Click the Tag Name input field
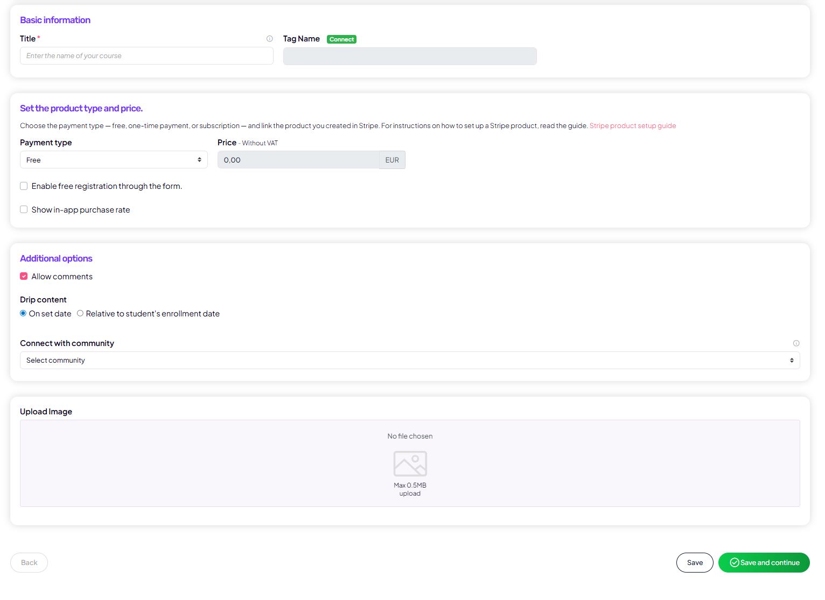The image size is (825, 600). pos(409,57)
